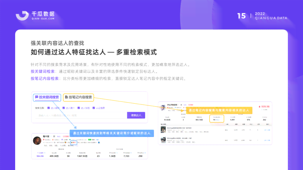
Task: Open the second note thumbnail in notes list
Action: tap(163, 140)
